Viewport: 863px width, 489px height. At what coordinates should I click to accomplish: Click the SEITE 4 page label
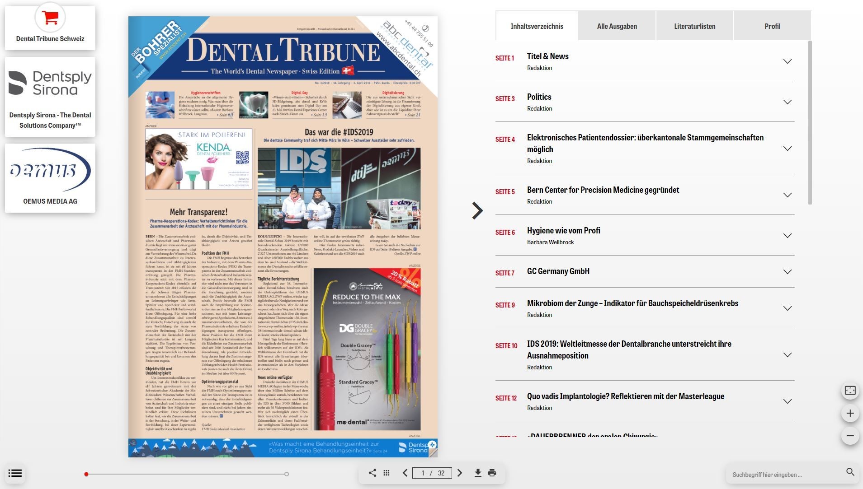point(505,140)
